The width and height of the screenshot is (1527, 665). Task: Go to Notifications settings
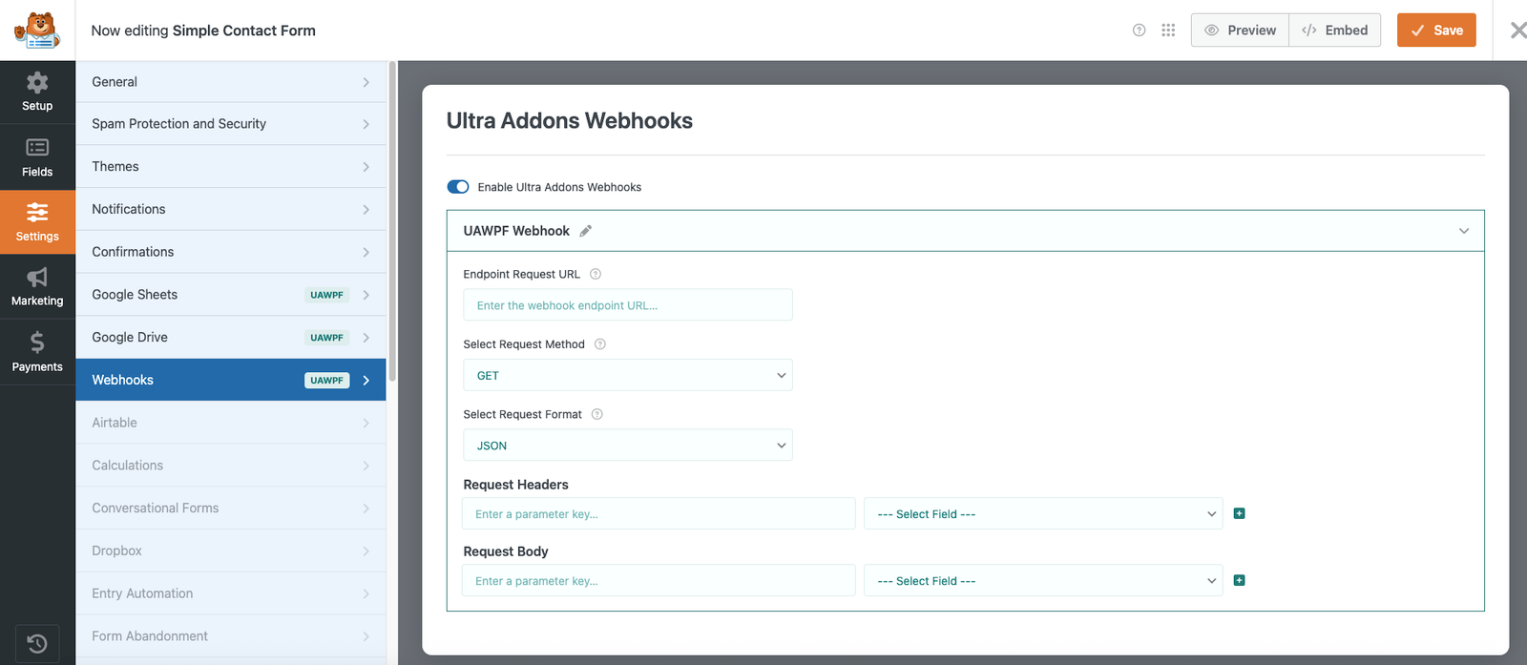pos(231,209)
